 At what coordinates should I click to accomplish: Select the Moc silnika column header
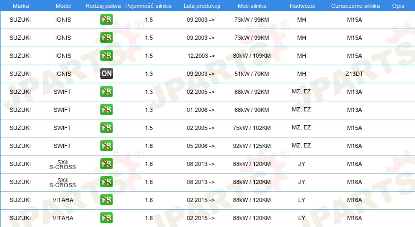coord(252,6)
